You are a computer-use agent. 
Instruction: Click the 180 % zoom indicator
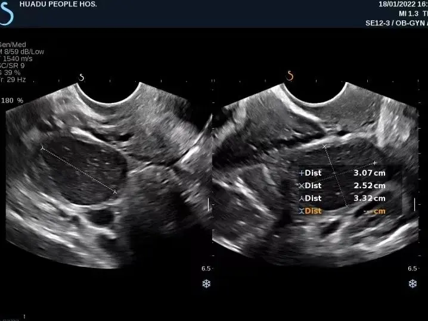(12, 101)
